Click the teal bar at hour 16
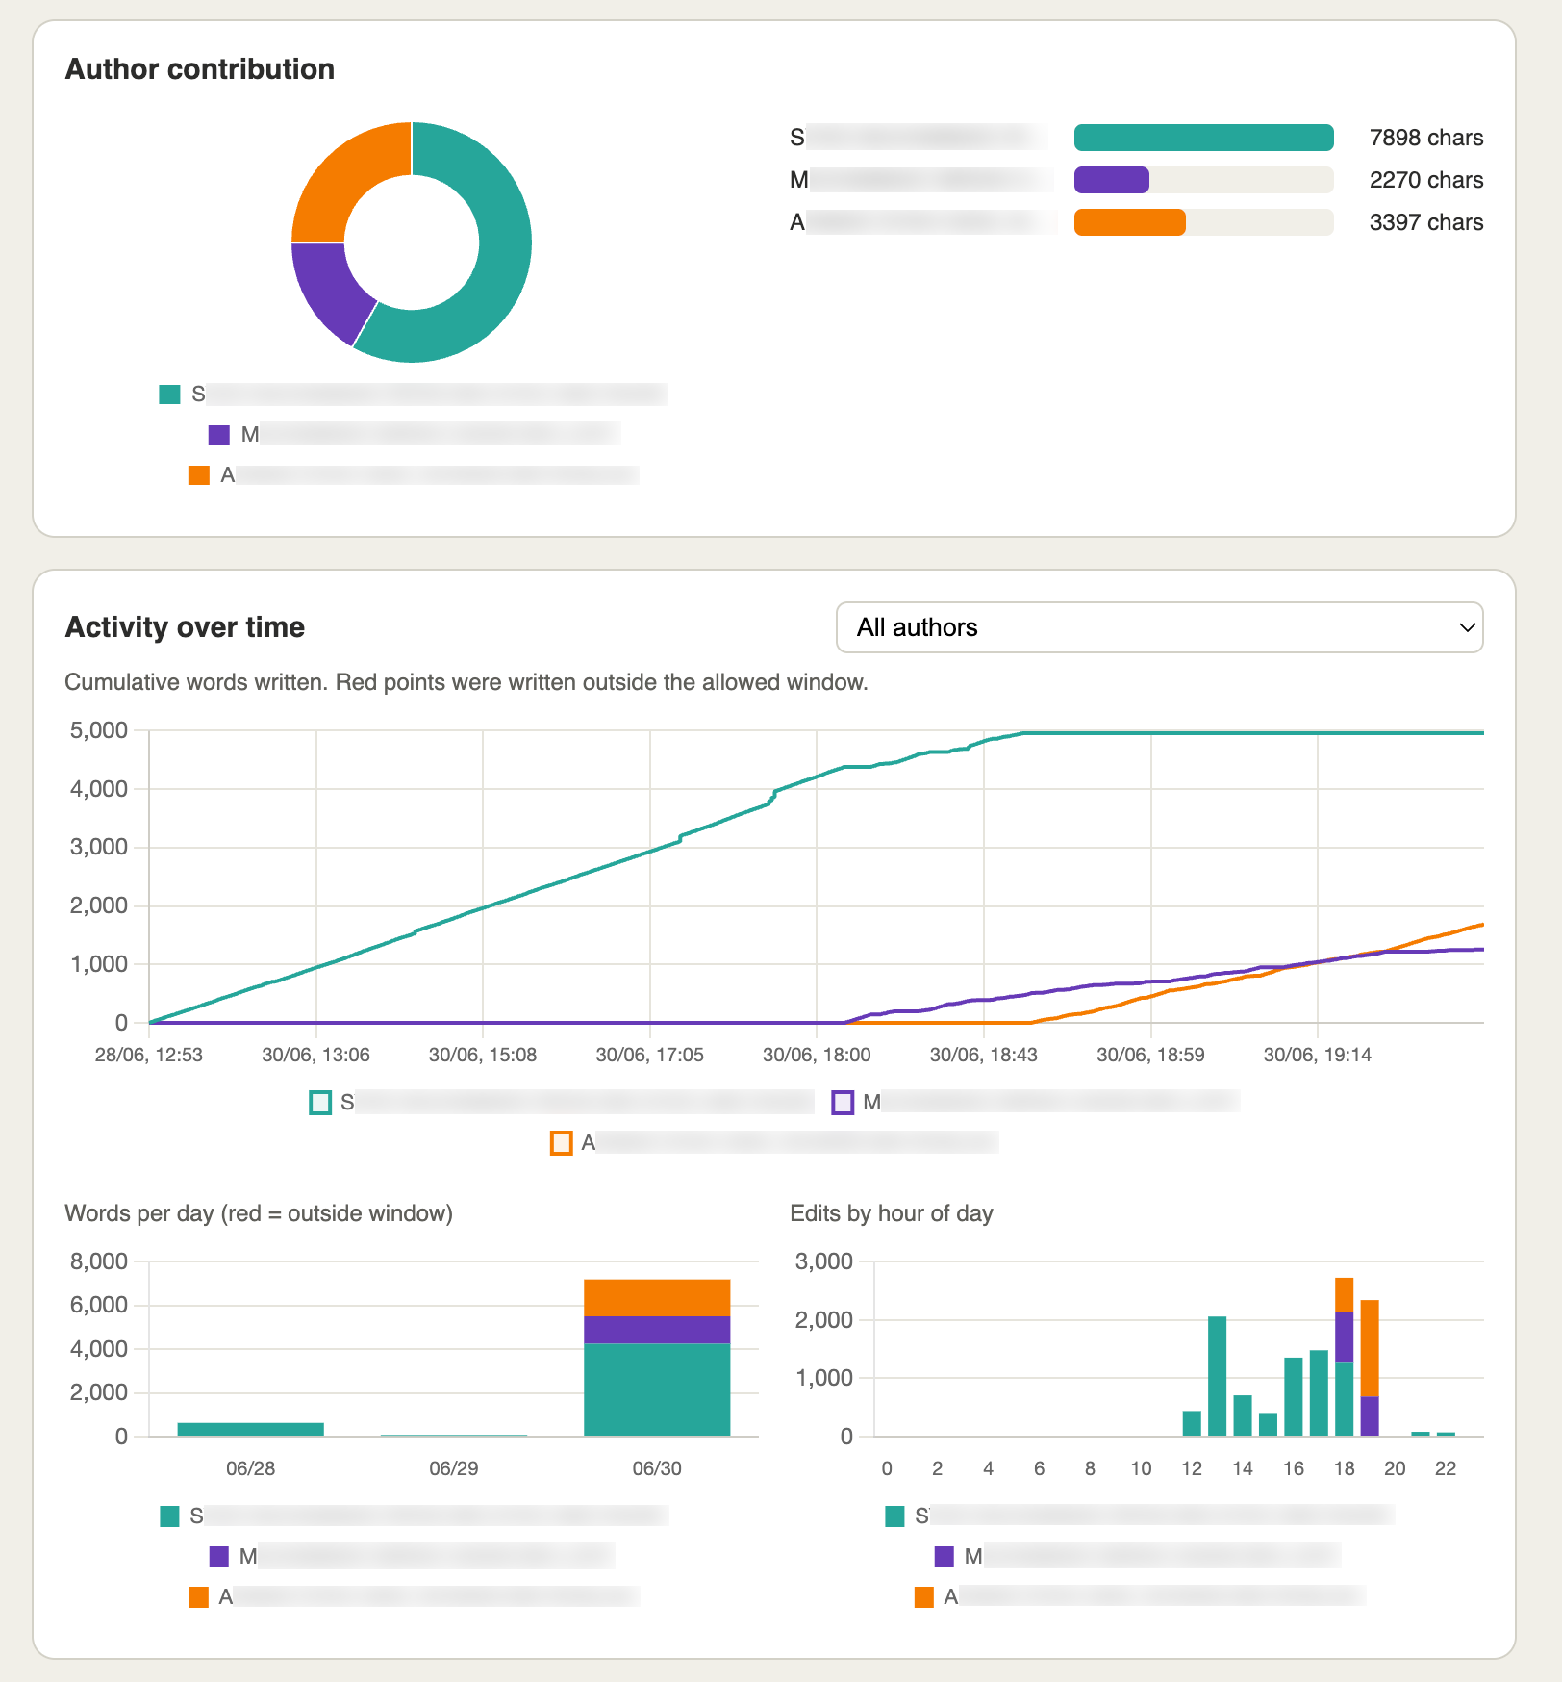This screenshot has height=1682, width=1562. pyautogui.click(x=1294, y=1397)
